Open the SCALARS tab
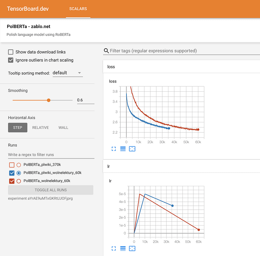The image size is (260, 256). tap(78, 9)
